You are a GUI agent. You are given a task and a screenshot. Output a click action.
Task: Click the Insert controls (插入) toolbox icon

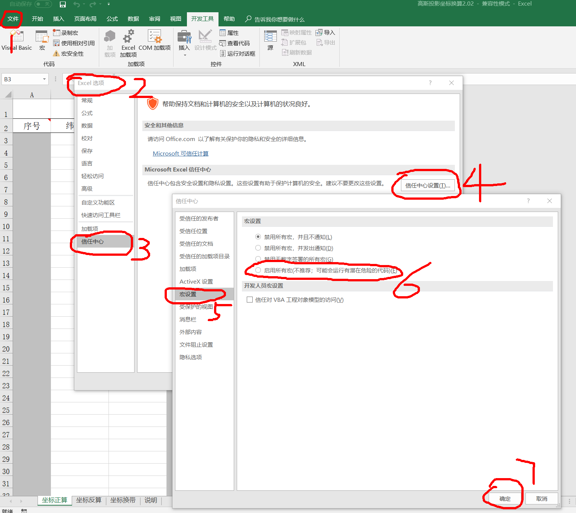[x=184, y=37]
